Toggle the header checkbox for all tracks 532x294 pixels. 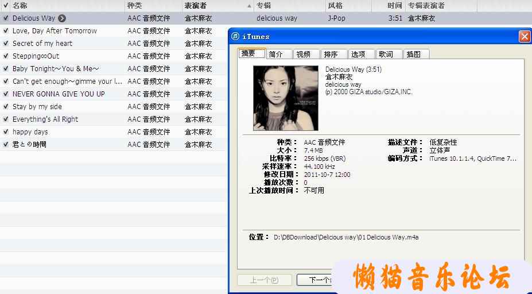tap(5, 5)
